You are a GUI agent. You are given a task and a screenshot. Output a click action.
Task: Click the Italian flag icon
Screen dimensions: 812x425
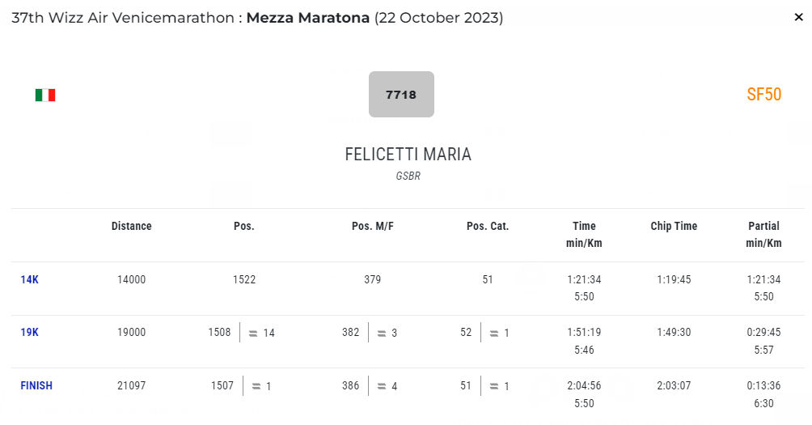coord(45,96)
